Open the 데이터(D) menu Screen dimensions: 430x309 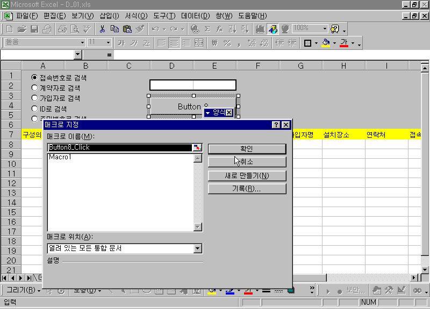point(195,16)
